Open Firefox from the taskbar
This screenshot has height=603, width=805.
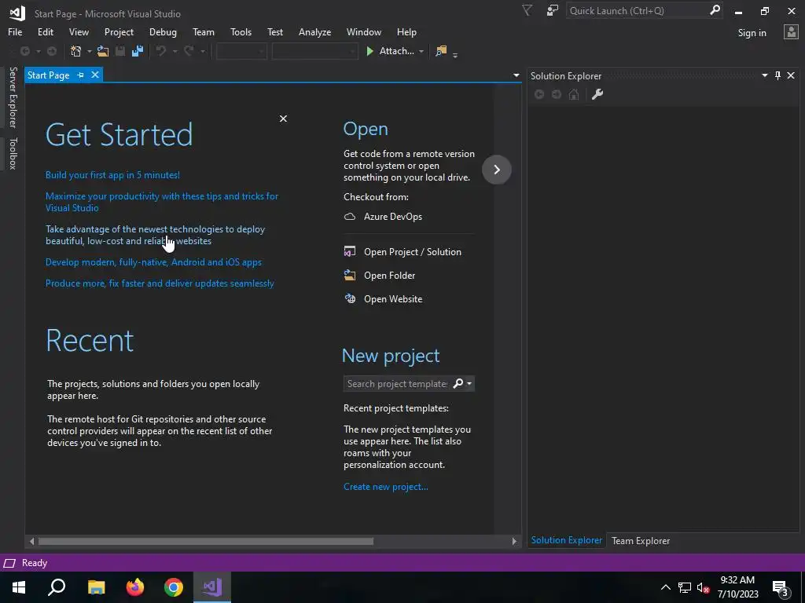pyautogui.click(x=135, y=587)
